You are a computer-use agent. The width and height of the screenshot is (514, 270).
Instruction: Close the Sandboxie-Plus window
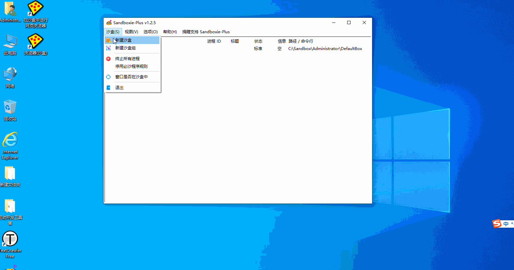click(x=364, y=22)
